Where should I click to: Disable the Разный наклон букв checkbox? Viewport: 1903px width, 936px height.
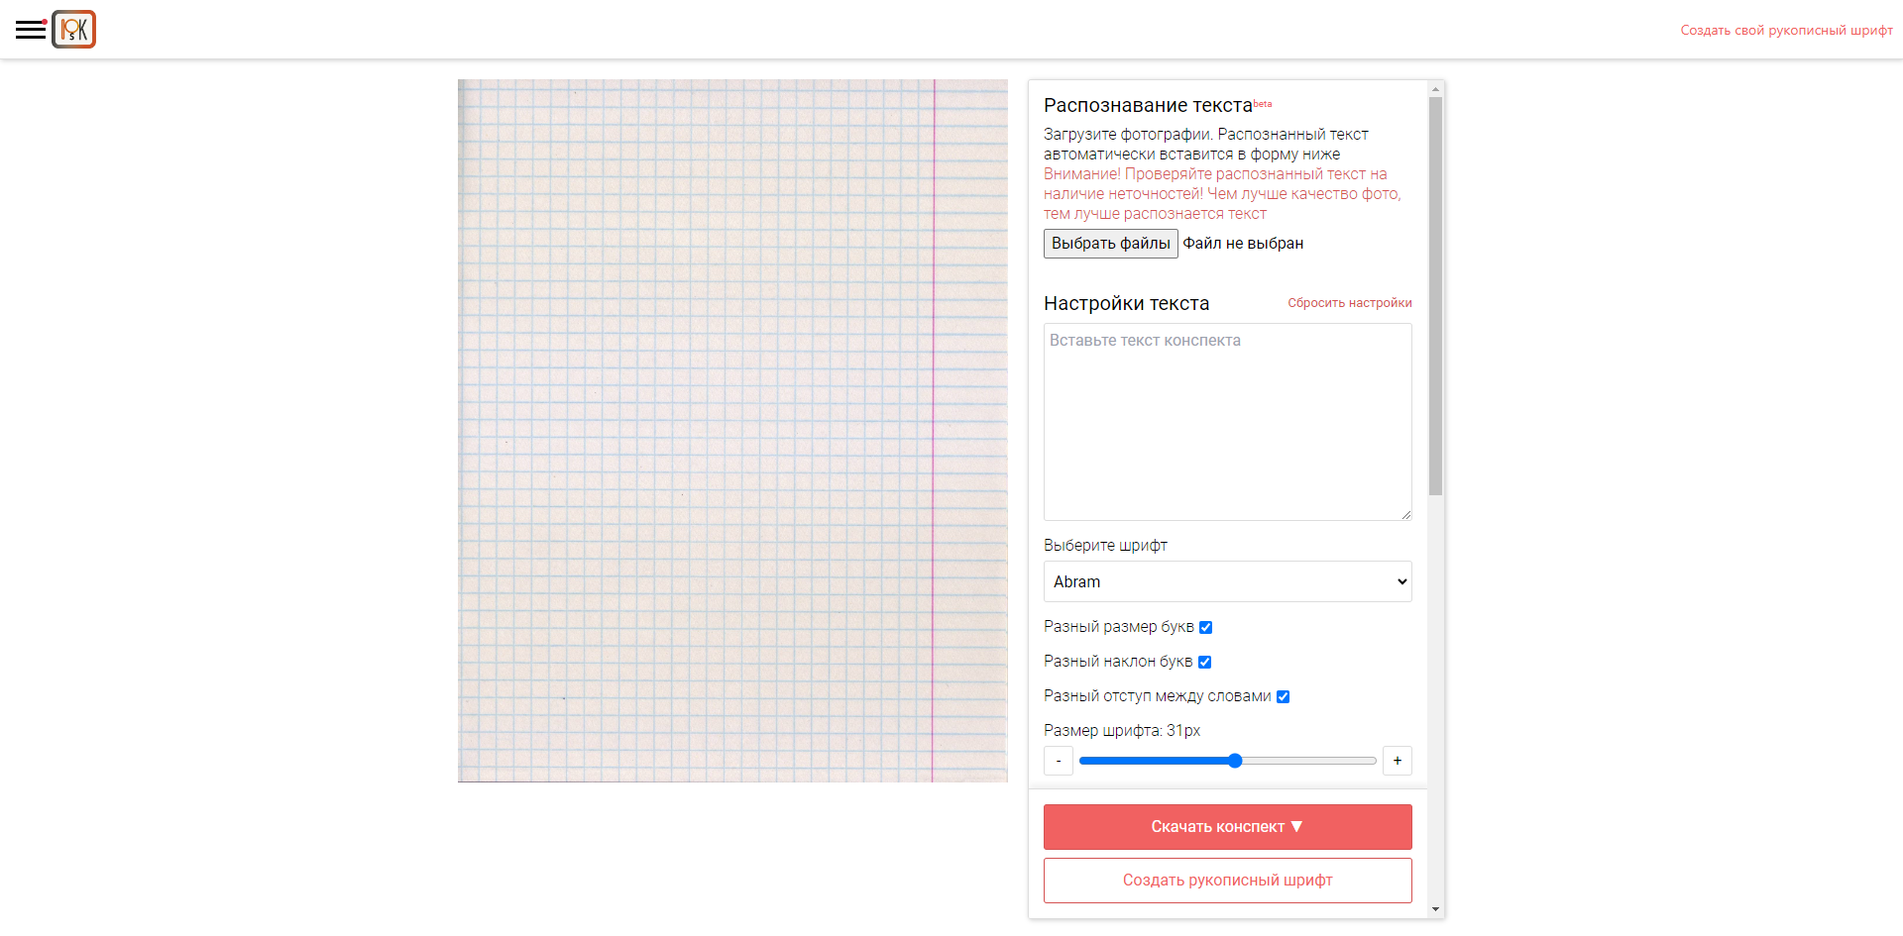point(1204,662)
